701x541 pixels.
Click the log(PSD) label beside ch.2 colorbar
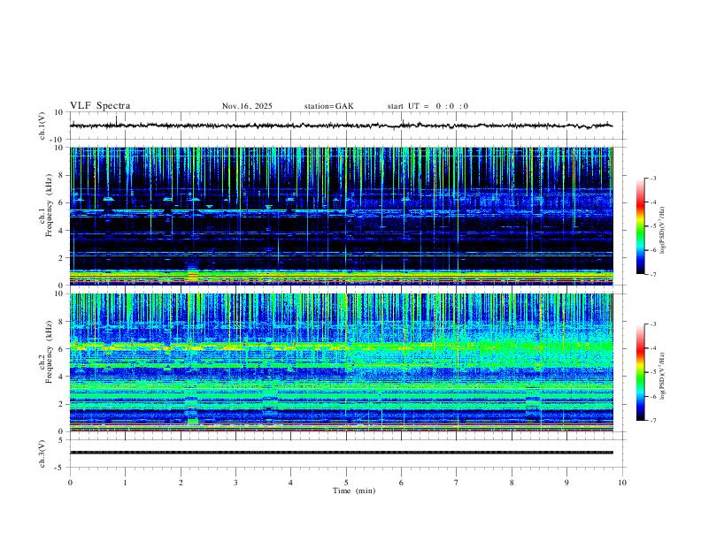point(662,377)
